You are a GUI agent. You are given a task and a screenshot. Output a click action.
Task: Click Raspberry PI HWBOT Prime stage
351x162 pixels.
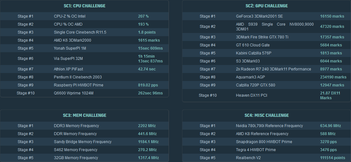click(x=79, y=85)
